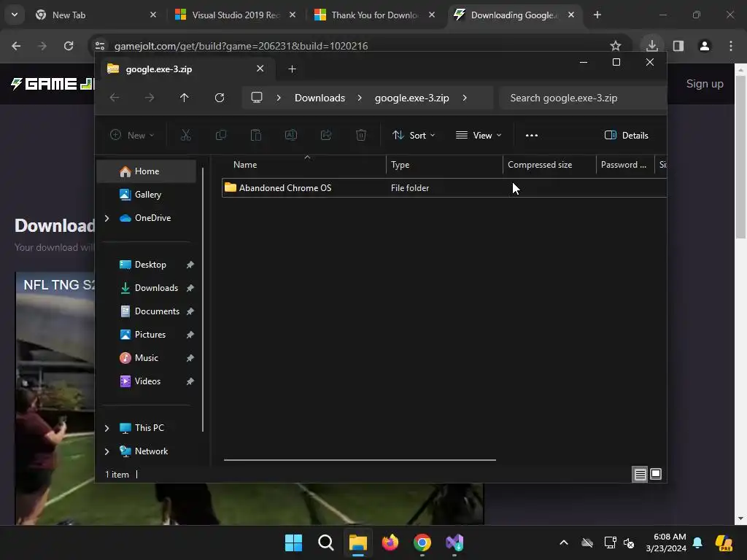Viewport: 747px width, 560px height.
Task: Sort by the Name column header
Action: tap(305, 165)
